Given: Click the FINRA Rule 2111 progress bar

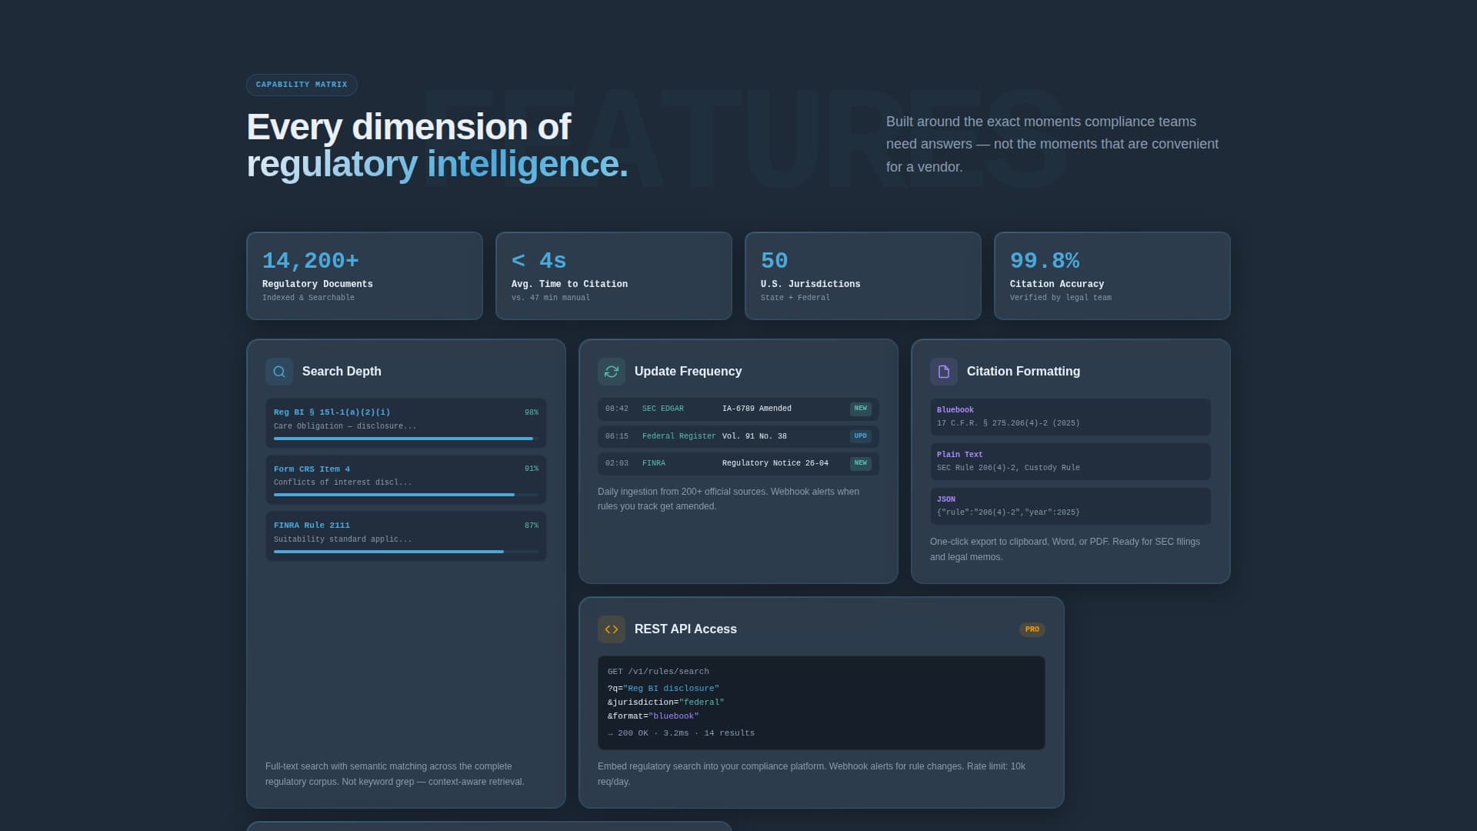Looking at the screenshot, I should click(406, 552).
